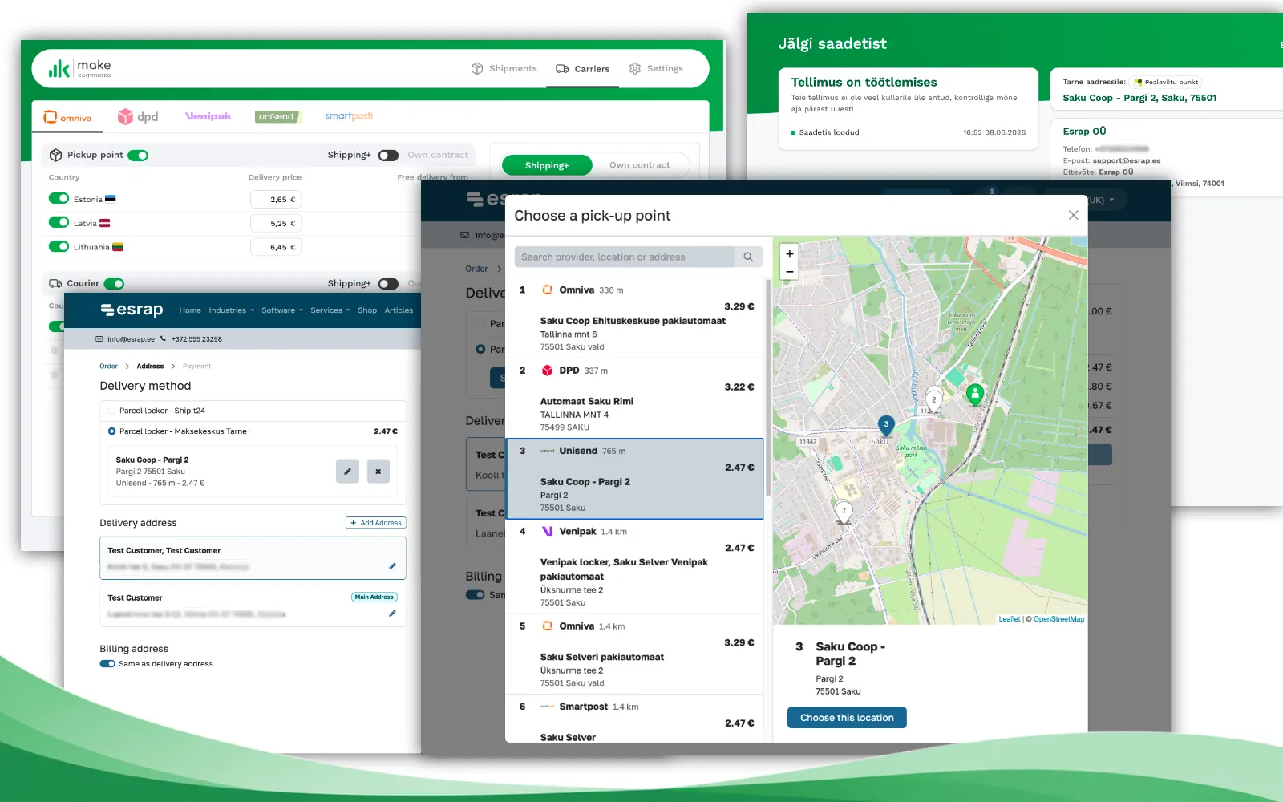Viewport: 1283px width, 802px height.
Task: Click the white map marker numbered 2
Action: coord(934,400)
